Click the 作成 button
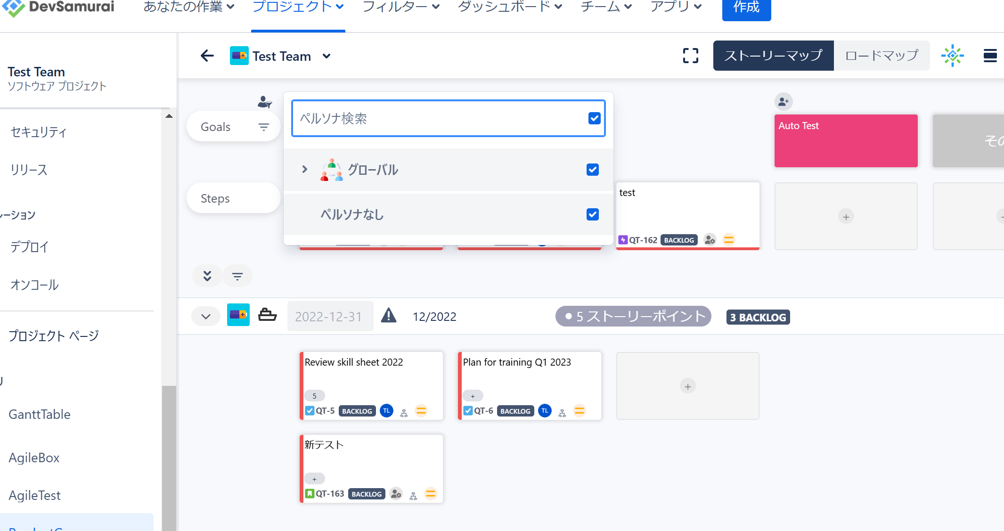This screenshot has height=531, width=1004. [746, 8]
